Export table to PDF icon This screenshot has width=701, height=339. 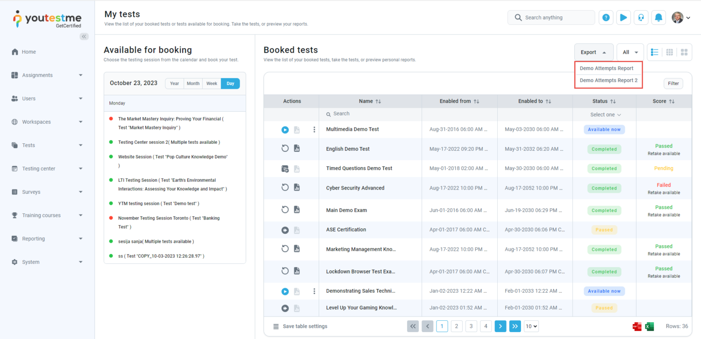pos(637,326)
